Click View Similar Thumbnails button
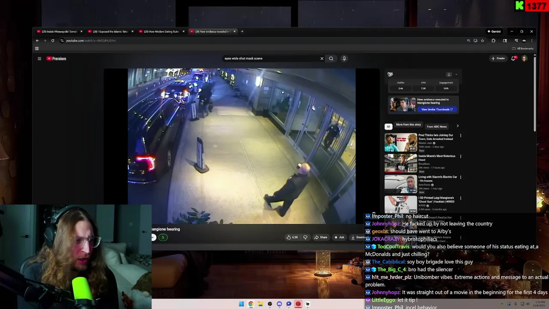This screenshot has height=309, width=549. (x=437, y=109)
